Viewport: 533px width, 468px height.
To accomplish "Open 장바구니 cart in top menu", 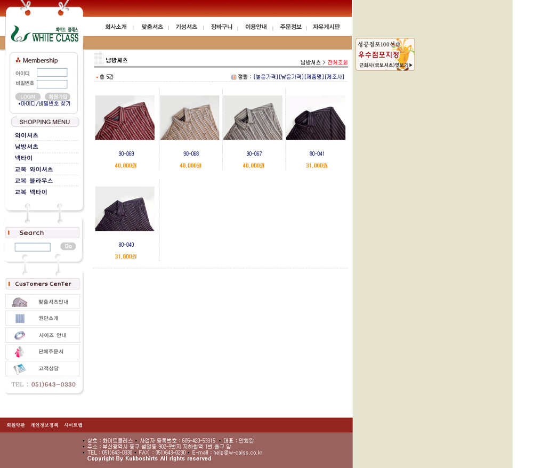I will point(221,27).
